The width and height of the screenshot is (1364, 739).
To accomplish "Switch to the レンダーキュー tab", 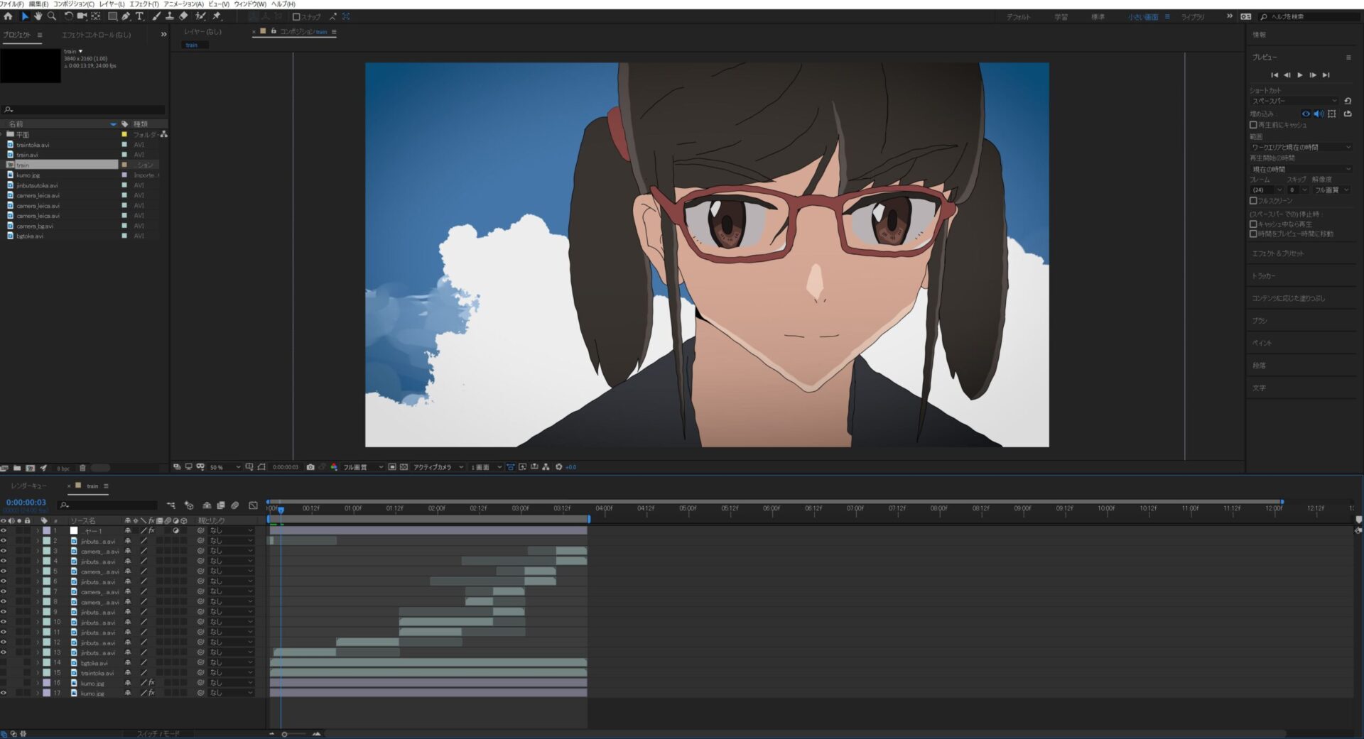I will pos(28,486).
